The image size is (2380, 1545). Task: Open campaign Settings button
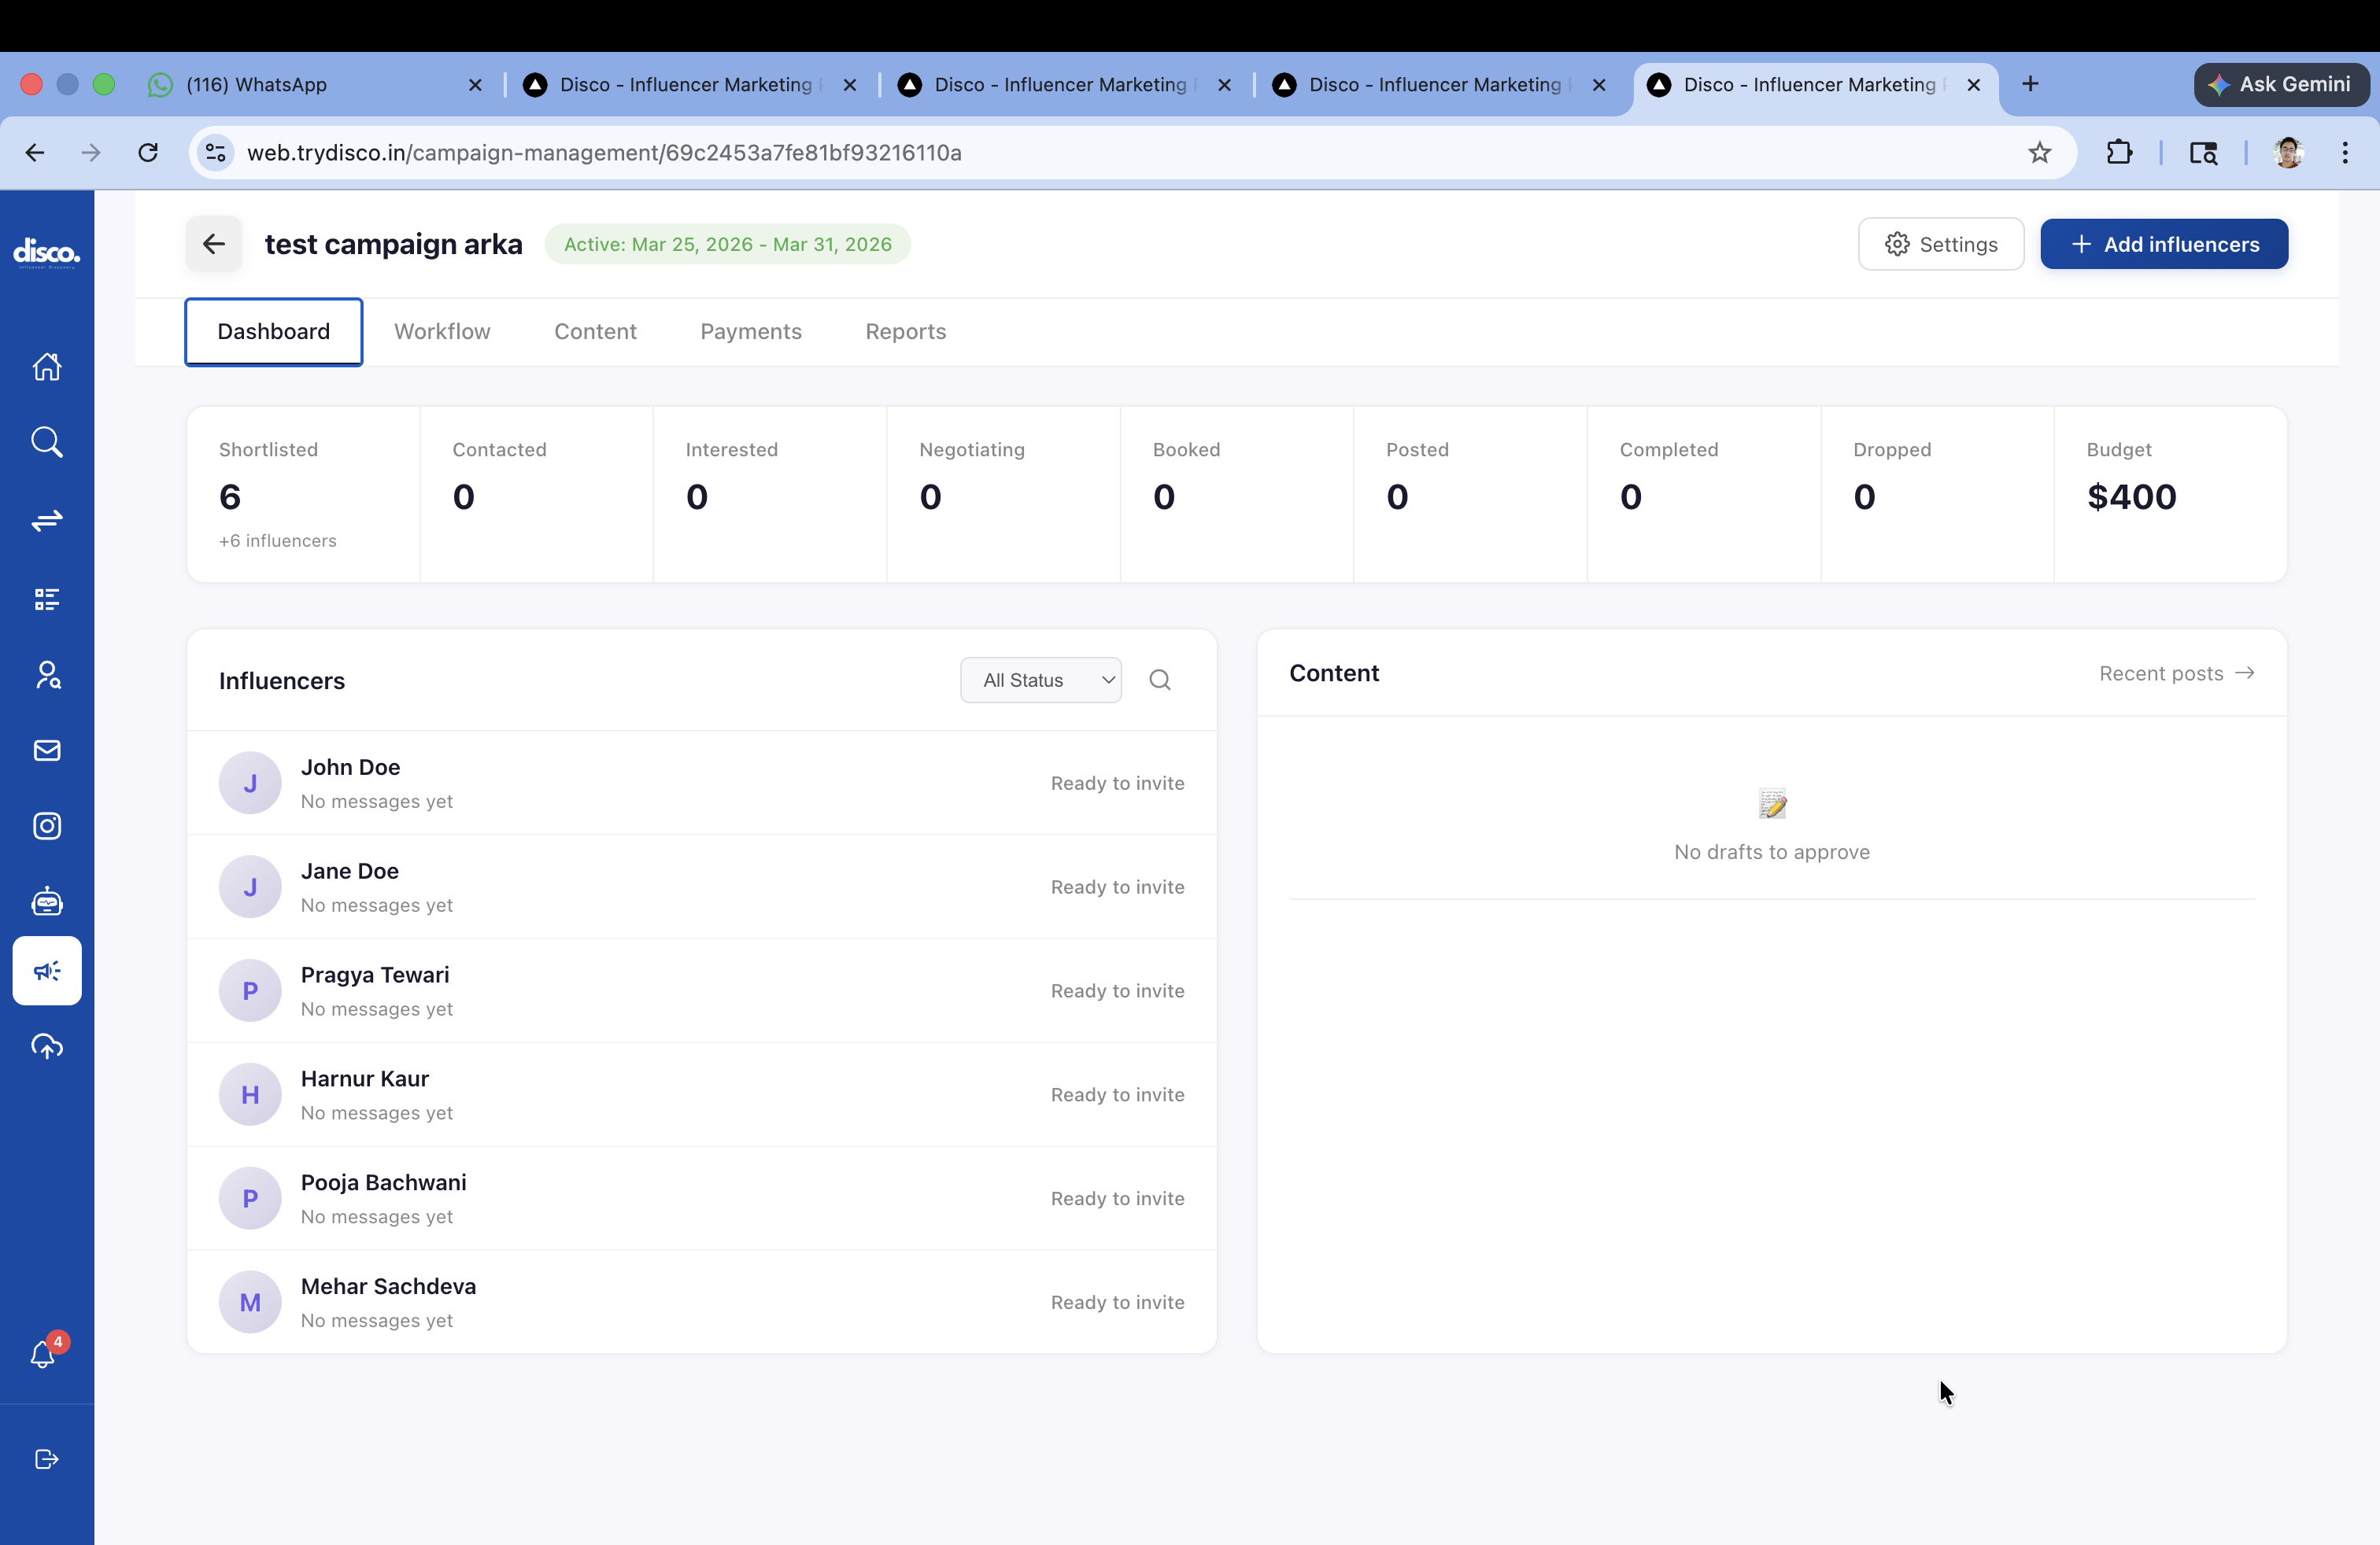(1941, 245)
